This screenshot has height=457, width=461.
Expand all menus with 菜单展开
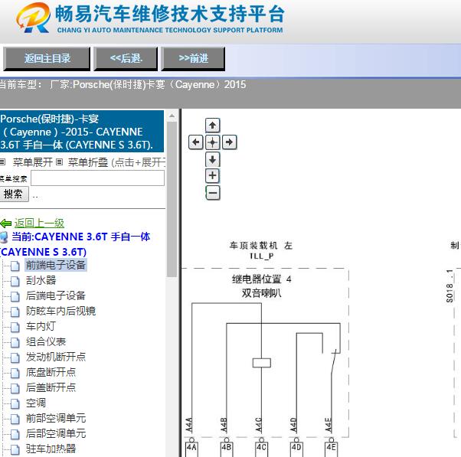tap(32, 162)
